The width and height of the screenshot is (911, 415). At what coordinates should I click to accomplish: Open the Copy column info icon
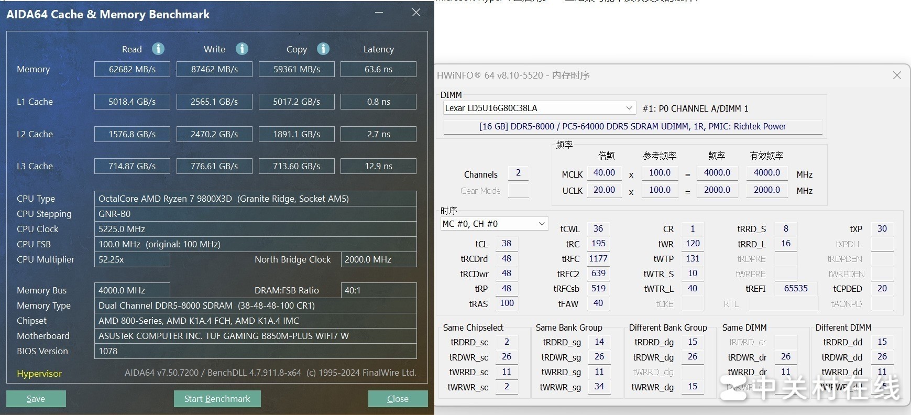point(323,49)
